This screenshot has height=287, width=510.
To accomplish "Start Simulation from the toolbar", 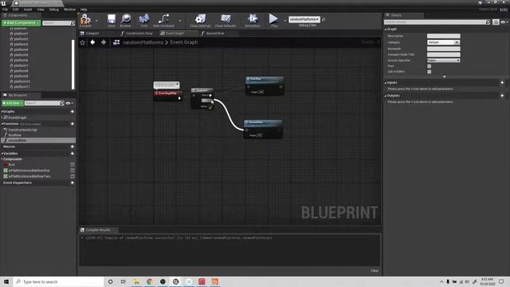I will click(253, 19).
